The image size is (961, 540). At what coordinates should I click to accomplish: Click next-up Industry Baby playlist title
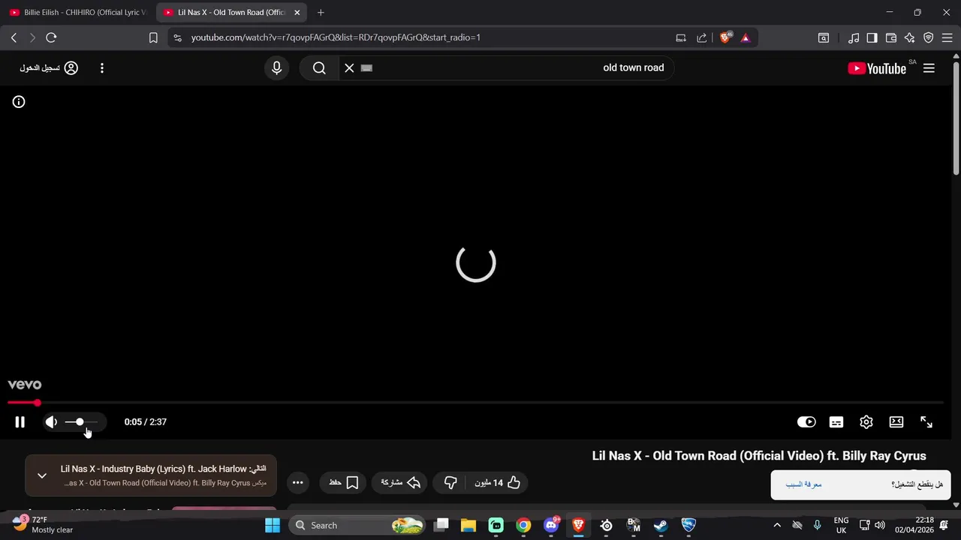pyautogui.click(x=164, y=469)
